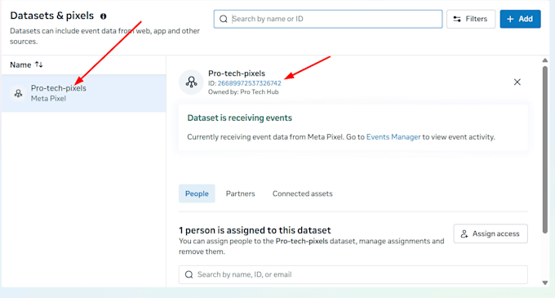This screenshot has height=298, width=555.
Task: Open the Filters button
Action: click(470, 19)
